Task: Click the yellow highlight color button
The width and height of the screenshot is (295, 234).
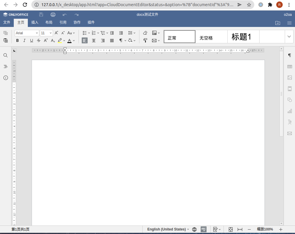Action: [x=60, y=41]
